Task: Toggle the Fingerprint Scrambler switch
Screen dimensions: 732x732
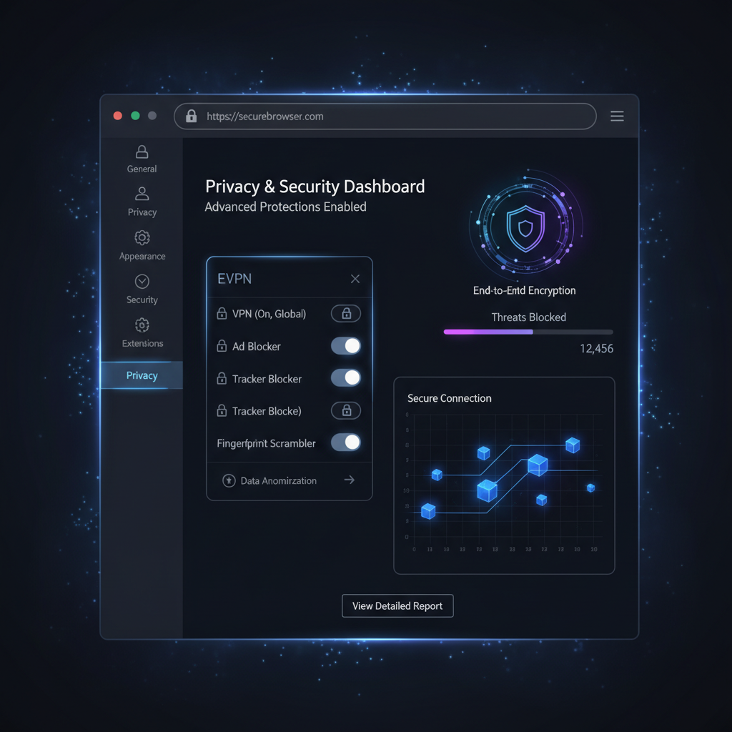Action: [346, 442]
